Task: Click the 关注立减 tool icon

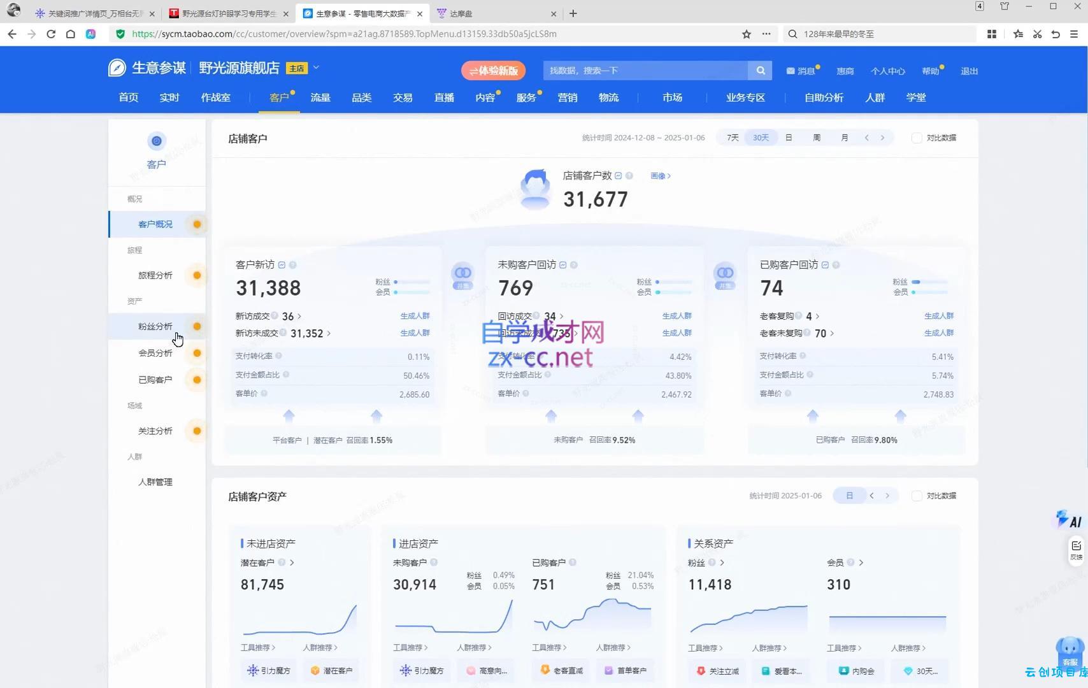Action: [701, 671]
